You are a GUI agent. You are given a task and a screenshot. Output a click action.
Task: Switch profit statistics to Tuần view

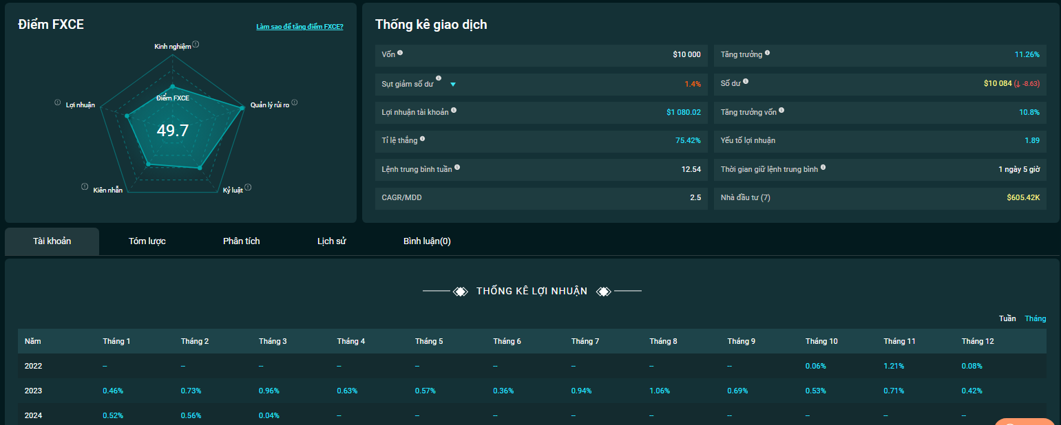point(1007,318)
